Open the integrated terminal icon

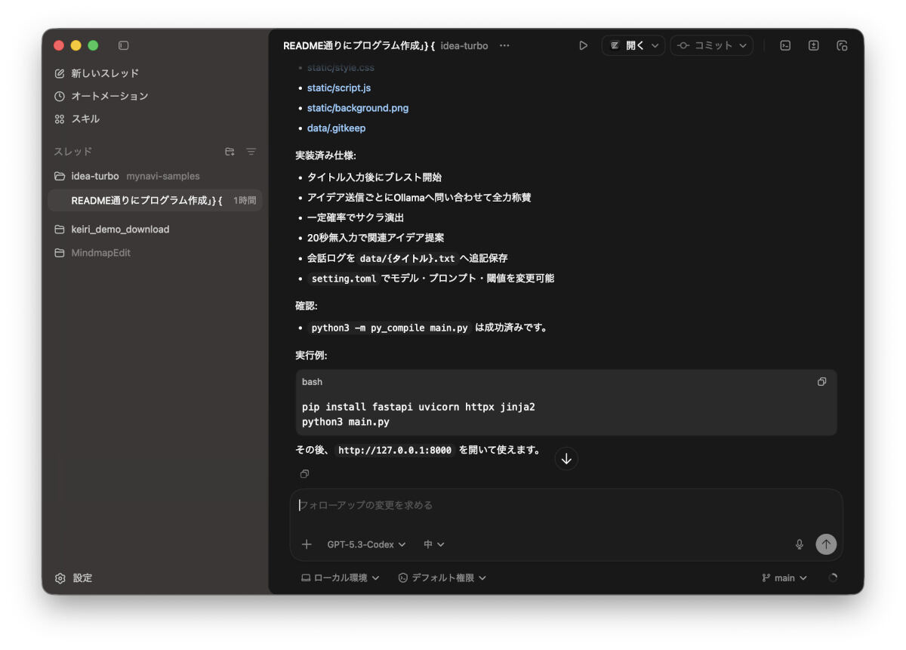[x=784, y=45]
